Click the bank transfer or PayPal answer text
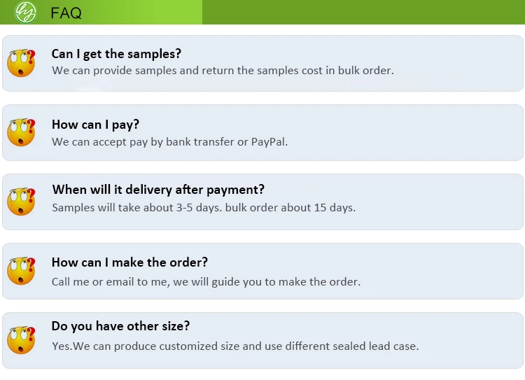The image size is (525, 380). (169, 141)
